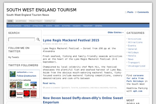
Task: Open Activities in Categories sidebar
Action: coord(135,39)
